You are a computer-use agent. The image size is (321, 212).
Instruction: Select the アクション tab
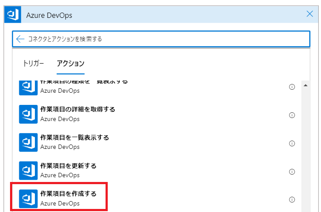pyautogui.click(x=70, y=63)
